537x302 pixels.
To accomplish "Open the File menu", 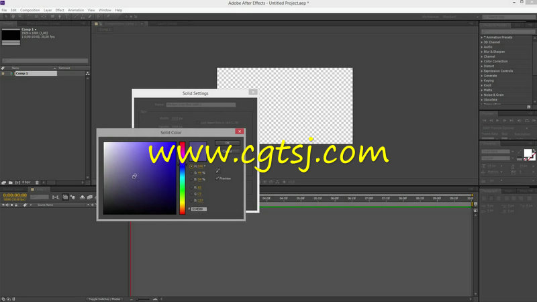I will (x=4, y=10).
